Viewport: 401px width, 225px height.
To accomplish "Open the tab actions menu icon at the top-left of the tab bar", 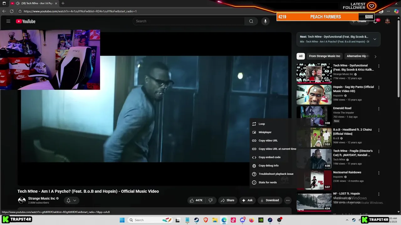I will [4, 3].
